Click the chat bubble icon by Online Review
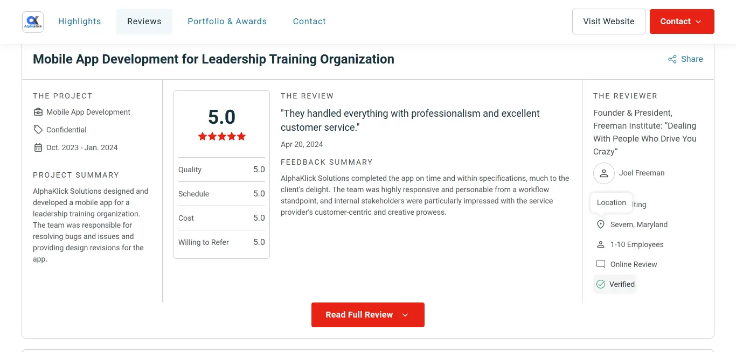The image size is (736, 352). pos(601,264)
